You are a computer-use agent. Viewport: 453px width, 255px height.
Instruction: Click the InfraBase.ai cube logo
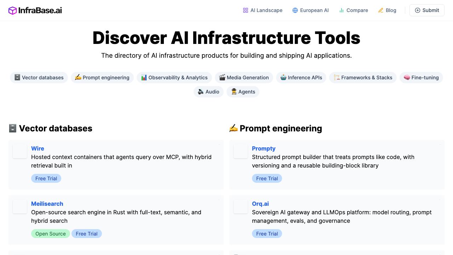point(13,11)
